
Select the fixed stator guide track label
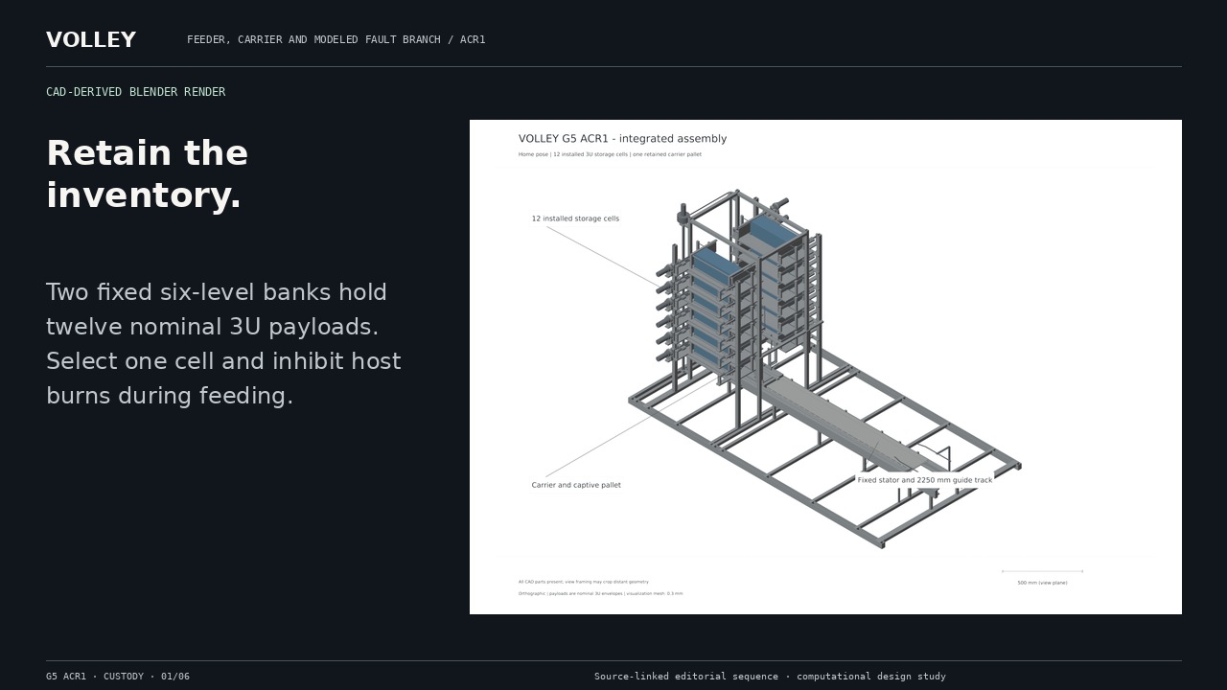point(925,480)
